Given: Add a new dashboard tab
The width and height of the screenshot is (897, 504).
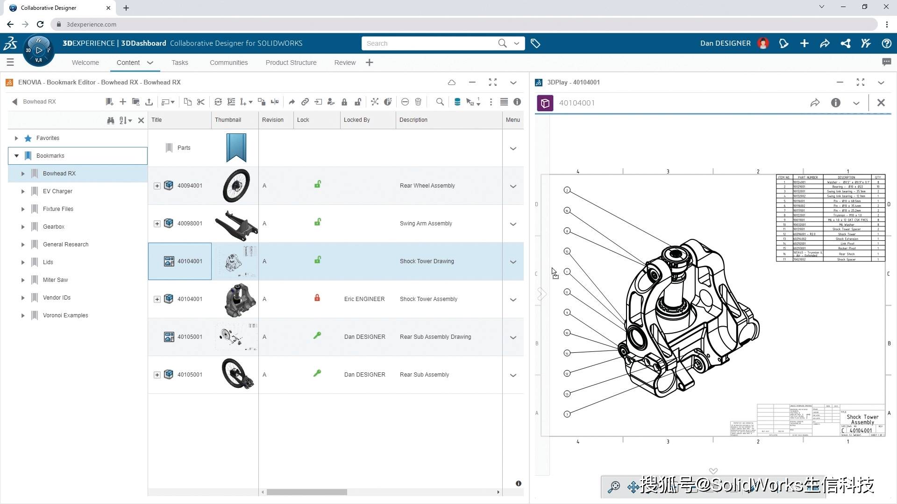Looking at the screenshot, I should click(370, 63).
